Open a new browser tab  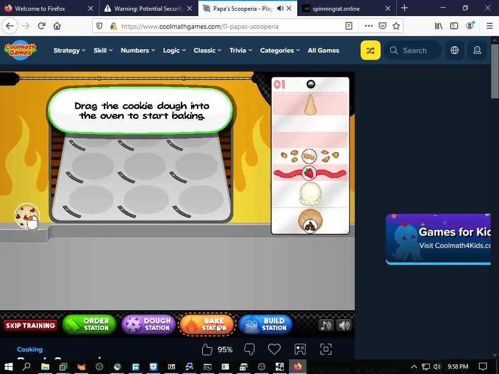pos(404,8)
